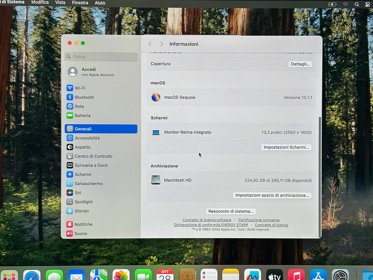373x280 pixels.
Task: Open Apple TV from the Dock
Action: pyautogui.click(x=274, y=275)
